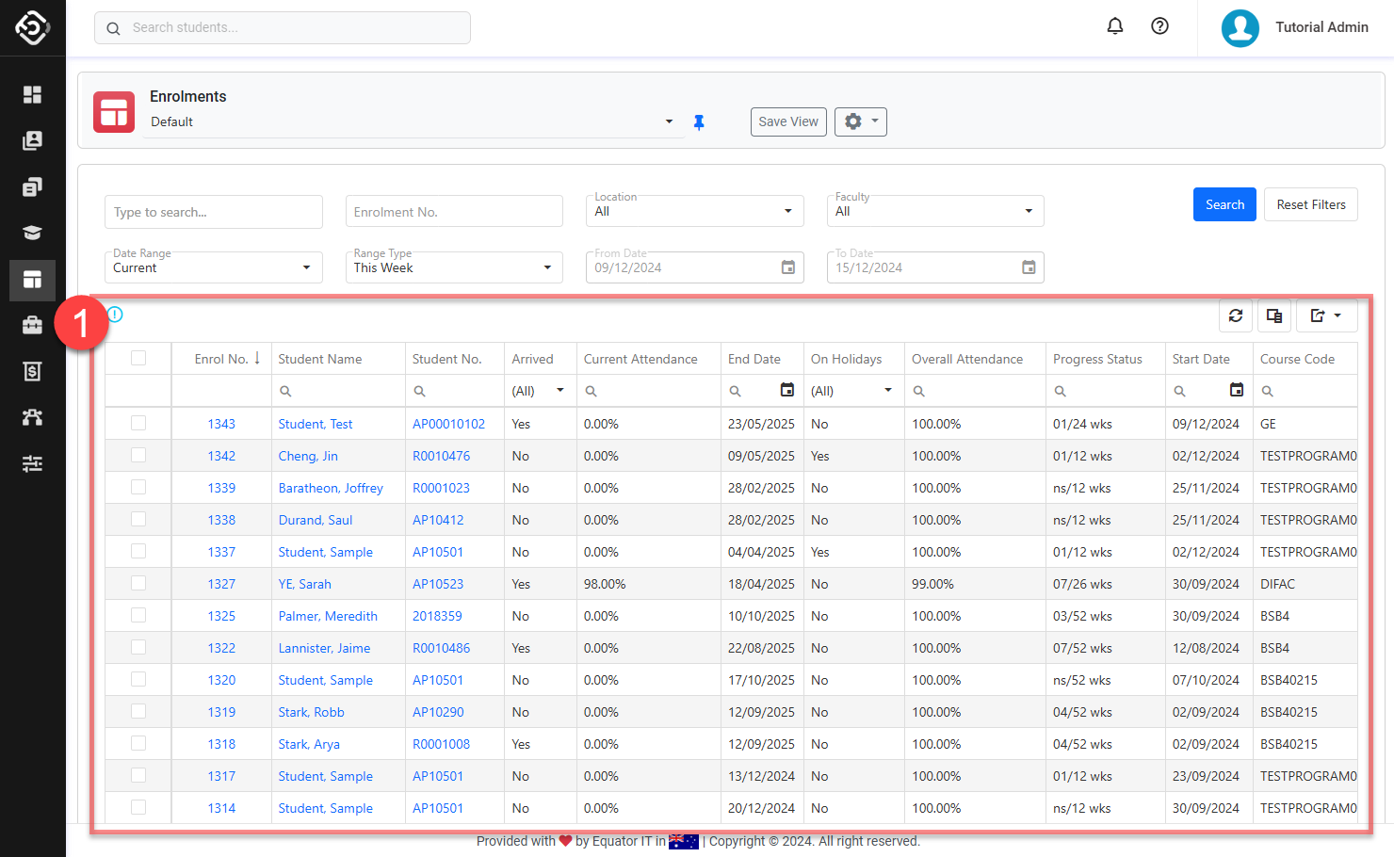Click the graduation cap sidebar icon

click(32, 233)
